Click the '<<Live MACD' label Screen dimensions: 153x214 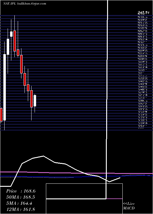[x=129, y=206]
